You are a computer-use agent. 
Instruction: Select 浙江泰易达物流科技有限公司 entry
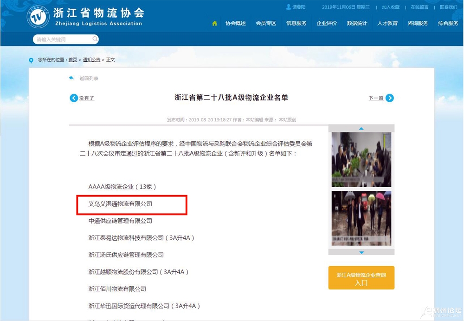[x=141, y=238]
